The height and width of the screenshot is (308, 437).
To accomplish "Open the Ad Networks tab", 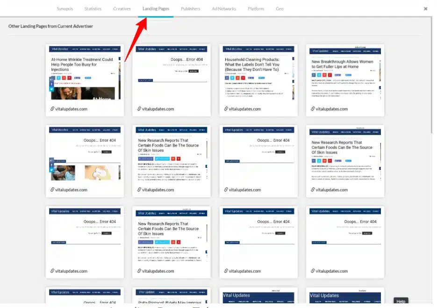I will pyautogui.click(x=224, y=8).
